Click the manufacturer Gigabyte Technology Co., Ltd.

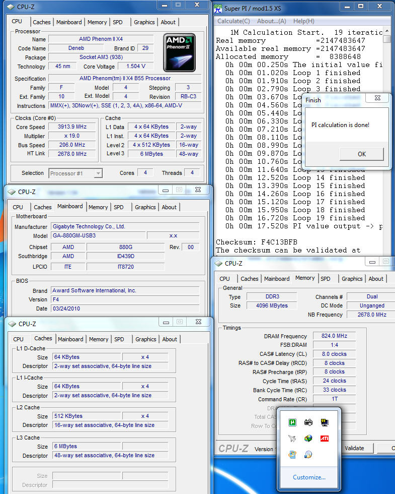(125, 226)
